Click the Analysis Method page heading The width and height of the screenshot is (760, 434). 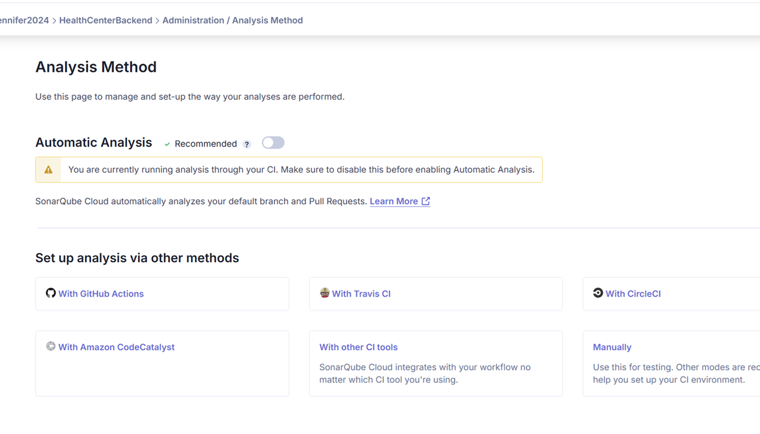96,67
